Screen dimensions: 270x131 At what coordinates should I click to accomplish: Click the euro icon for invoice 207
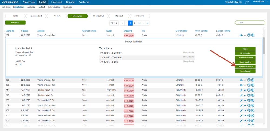tap(253, 105)
